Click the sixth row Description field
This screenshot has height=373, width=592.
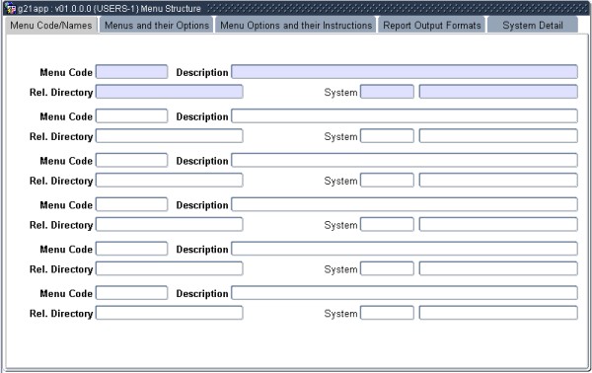[405, 293]
